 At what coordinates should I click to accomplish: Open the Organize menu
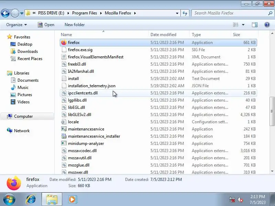[16, 25]
